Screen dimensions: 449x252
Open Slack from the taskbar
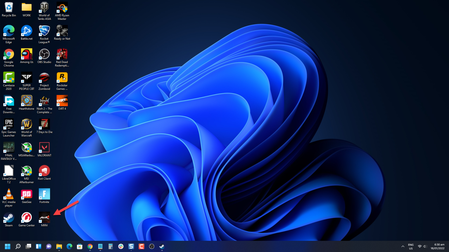tap(121, 246)
